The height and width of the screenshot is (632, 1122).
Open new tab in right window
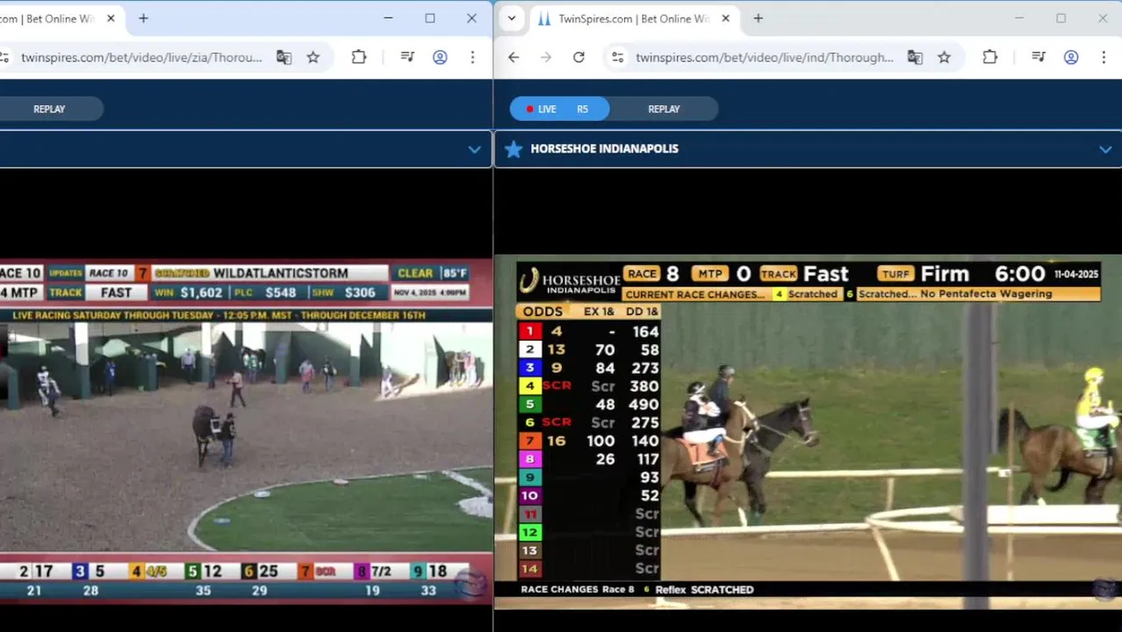(x=759, y=18)
